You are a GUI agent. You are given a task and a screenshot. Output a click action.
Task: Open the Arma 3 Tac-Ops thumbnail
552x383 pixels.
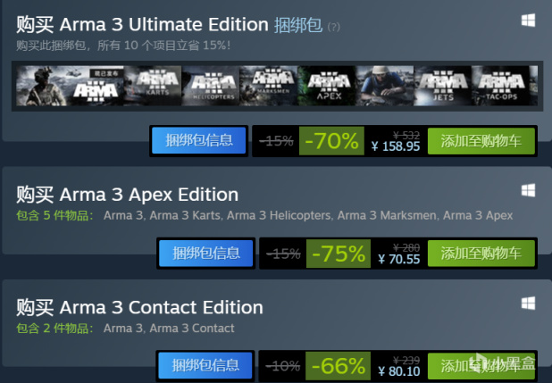point(499,86)
